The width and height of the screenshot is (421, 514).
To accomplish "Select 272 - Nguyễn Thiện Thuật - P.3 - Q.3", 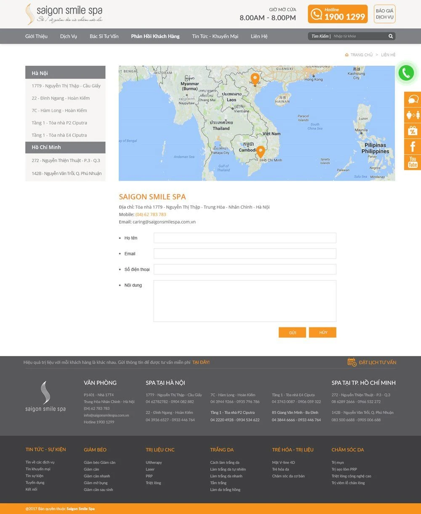I will pos(65,161).
